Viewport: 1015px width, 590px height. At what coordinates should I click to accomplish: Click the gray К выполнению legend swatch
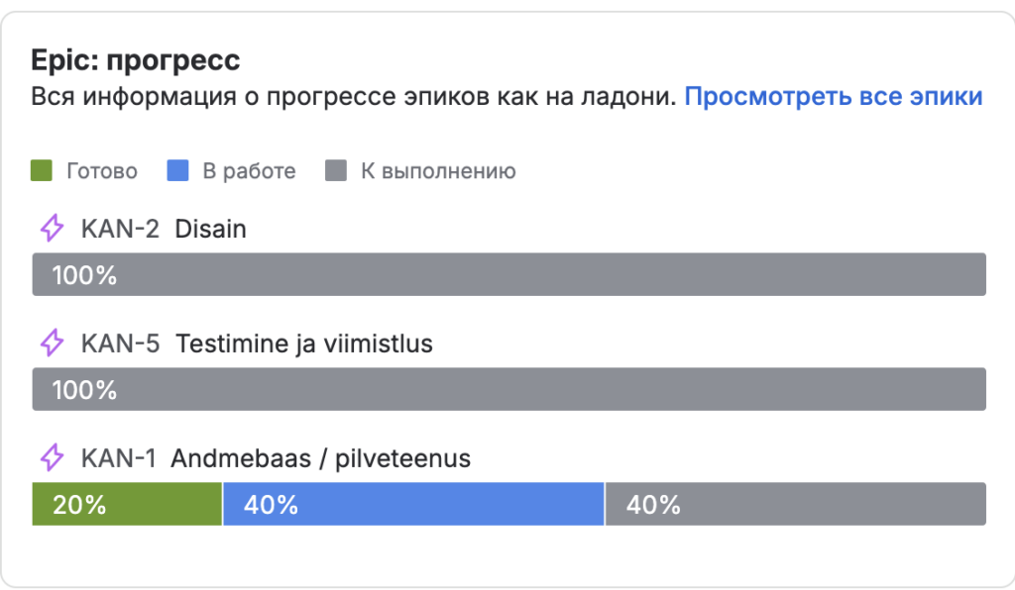(x=336, y=171)
